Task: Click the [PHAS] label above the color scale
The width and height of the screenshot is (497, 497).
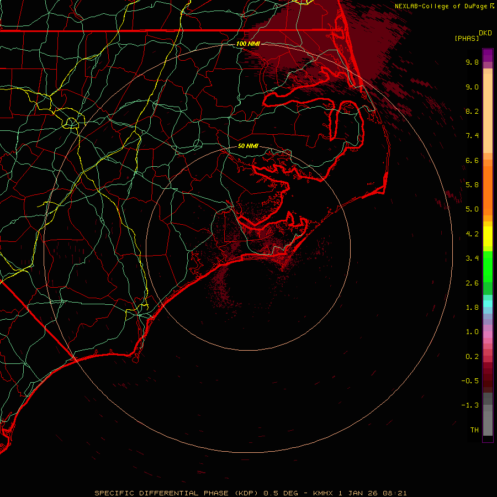Action: (467, 39)
